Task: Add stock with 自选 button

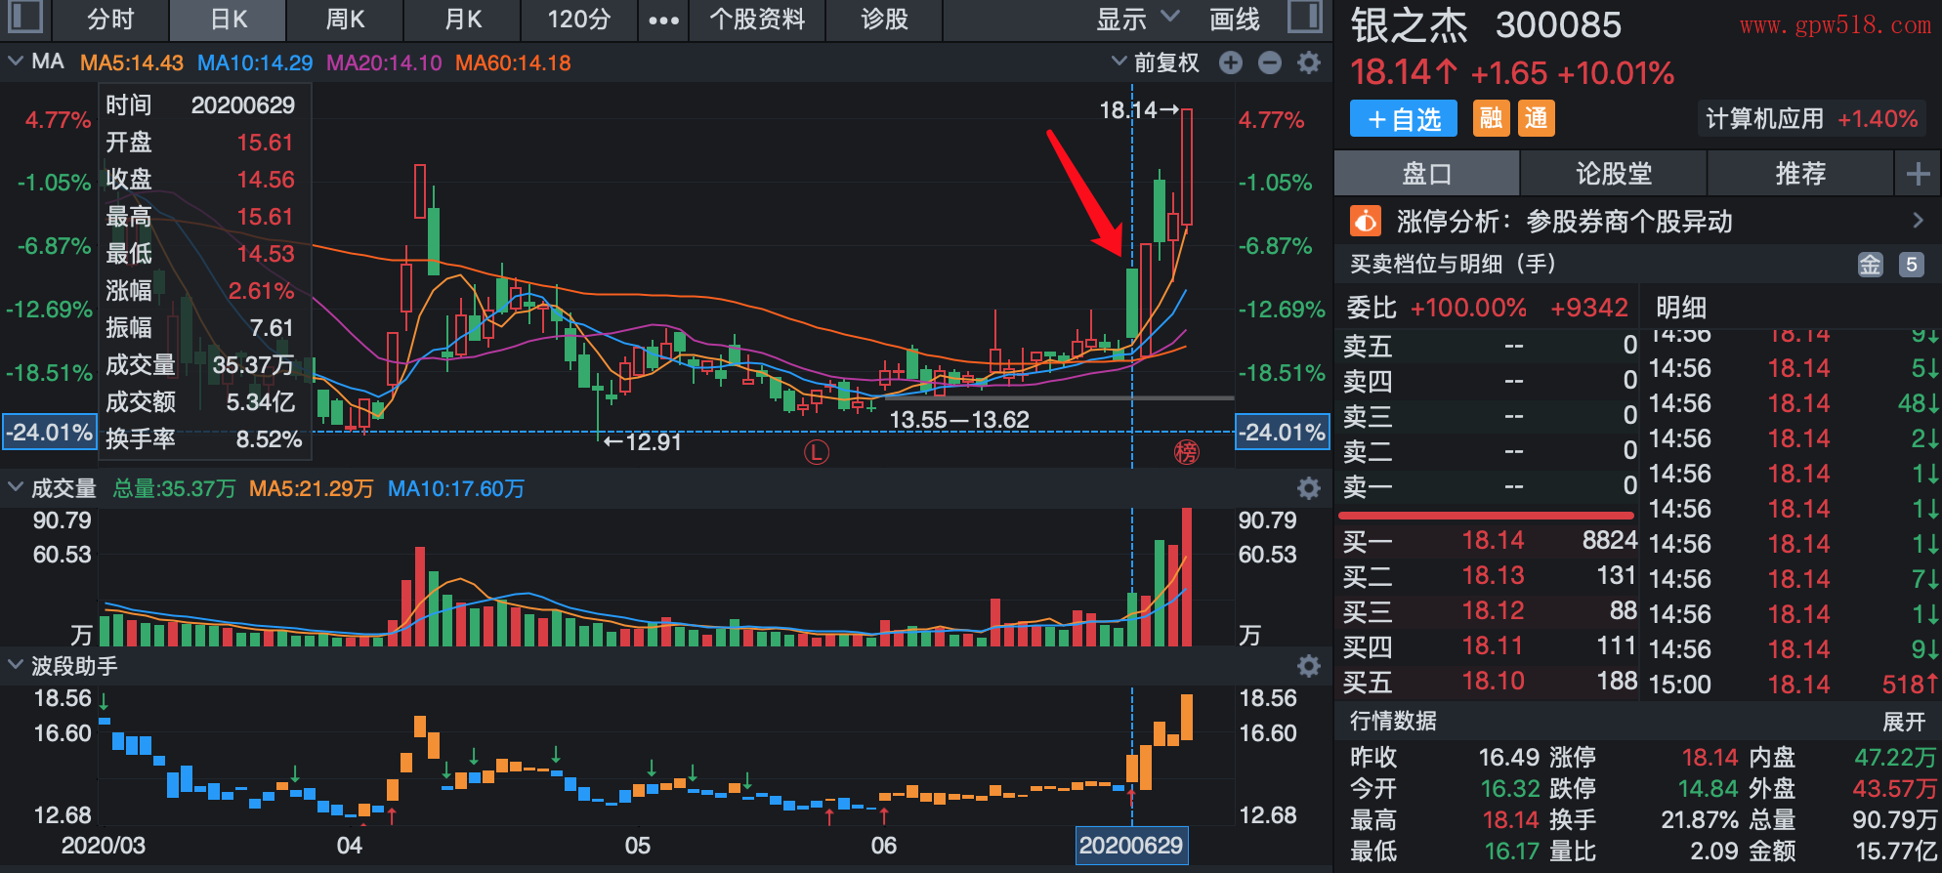Action: tap(1404, 119)
